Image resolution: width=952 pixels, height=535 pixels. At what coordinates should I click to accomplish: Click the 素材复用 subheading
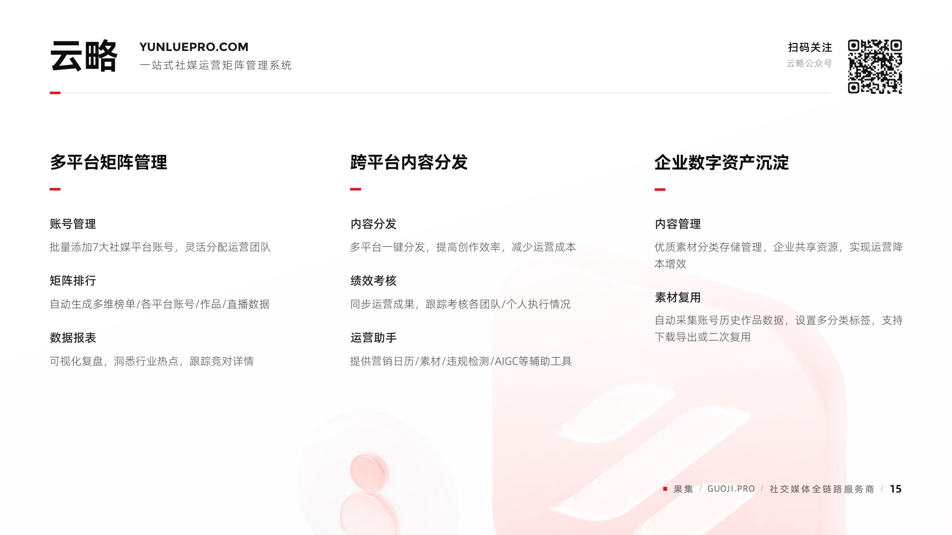[x=678, y=297]
